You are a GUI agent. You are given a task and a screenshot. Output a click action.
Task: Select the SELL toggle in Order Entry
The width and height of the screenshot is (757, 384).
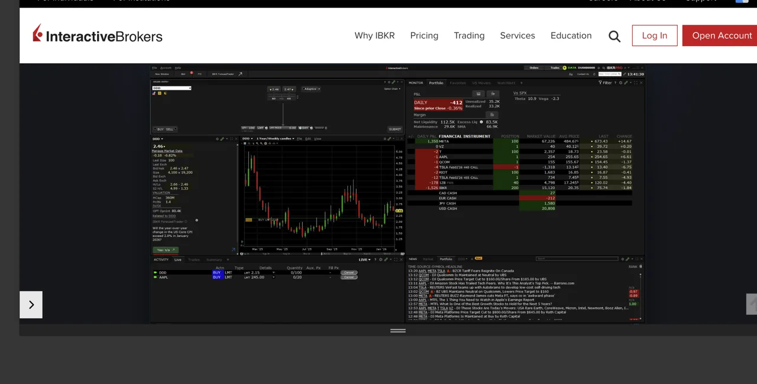point(170,129)
